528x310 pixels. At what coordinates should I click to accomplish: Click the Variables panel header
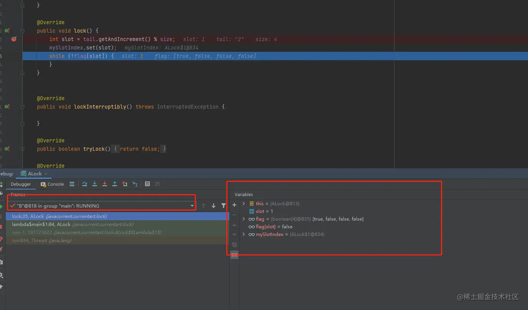pyautogui.click(x=244, y=195)
